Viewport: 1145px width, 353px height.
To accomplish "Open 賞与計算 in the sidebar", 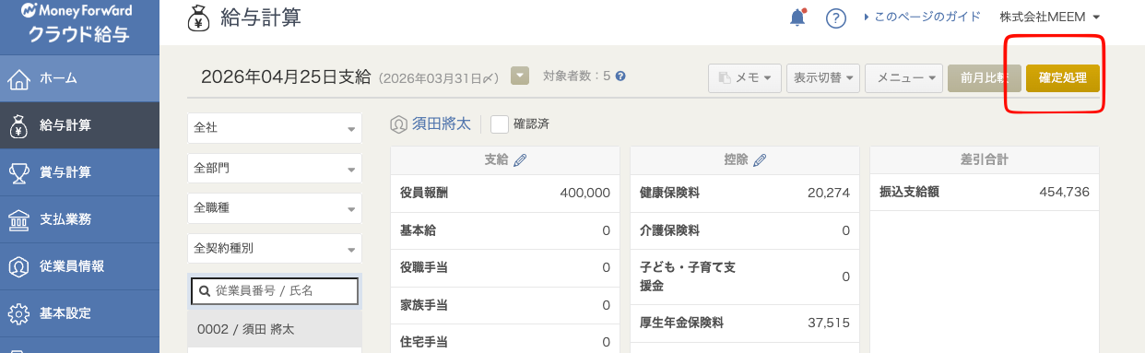I will coord(79,172).
